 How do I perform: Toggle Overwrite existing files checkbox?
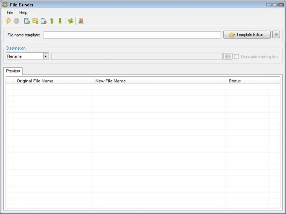click(x=236, y=57)
